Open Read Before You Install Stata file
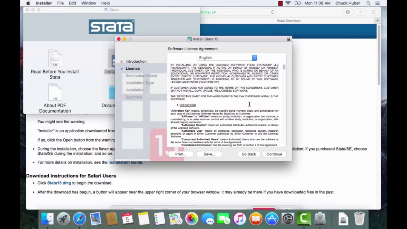 point(55,65)
